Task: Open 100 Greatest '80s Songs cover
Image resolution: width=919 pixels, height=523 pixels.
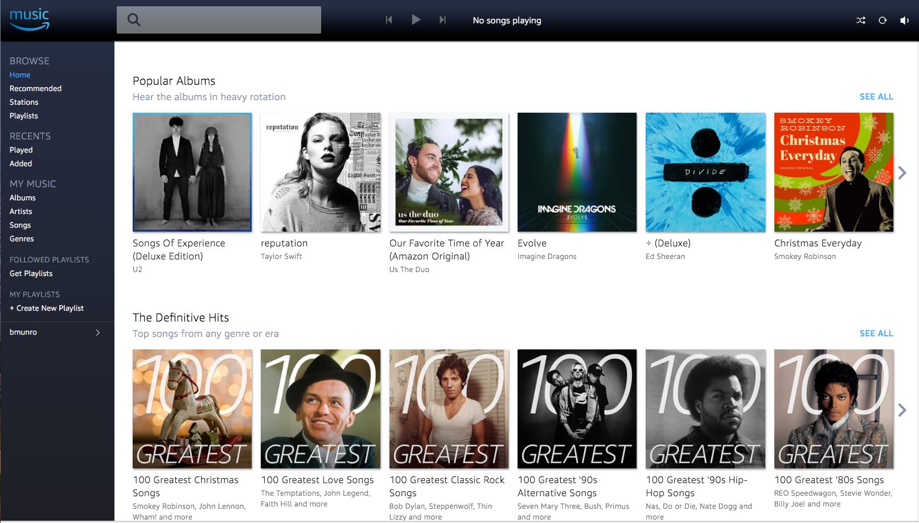Action: 834,409
